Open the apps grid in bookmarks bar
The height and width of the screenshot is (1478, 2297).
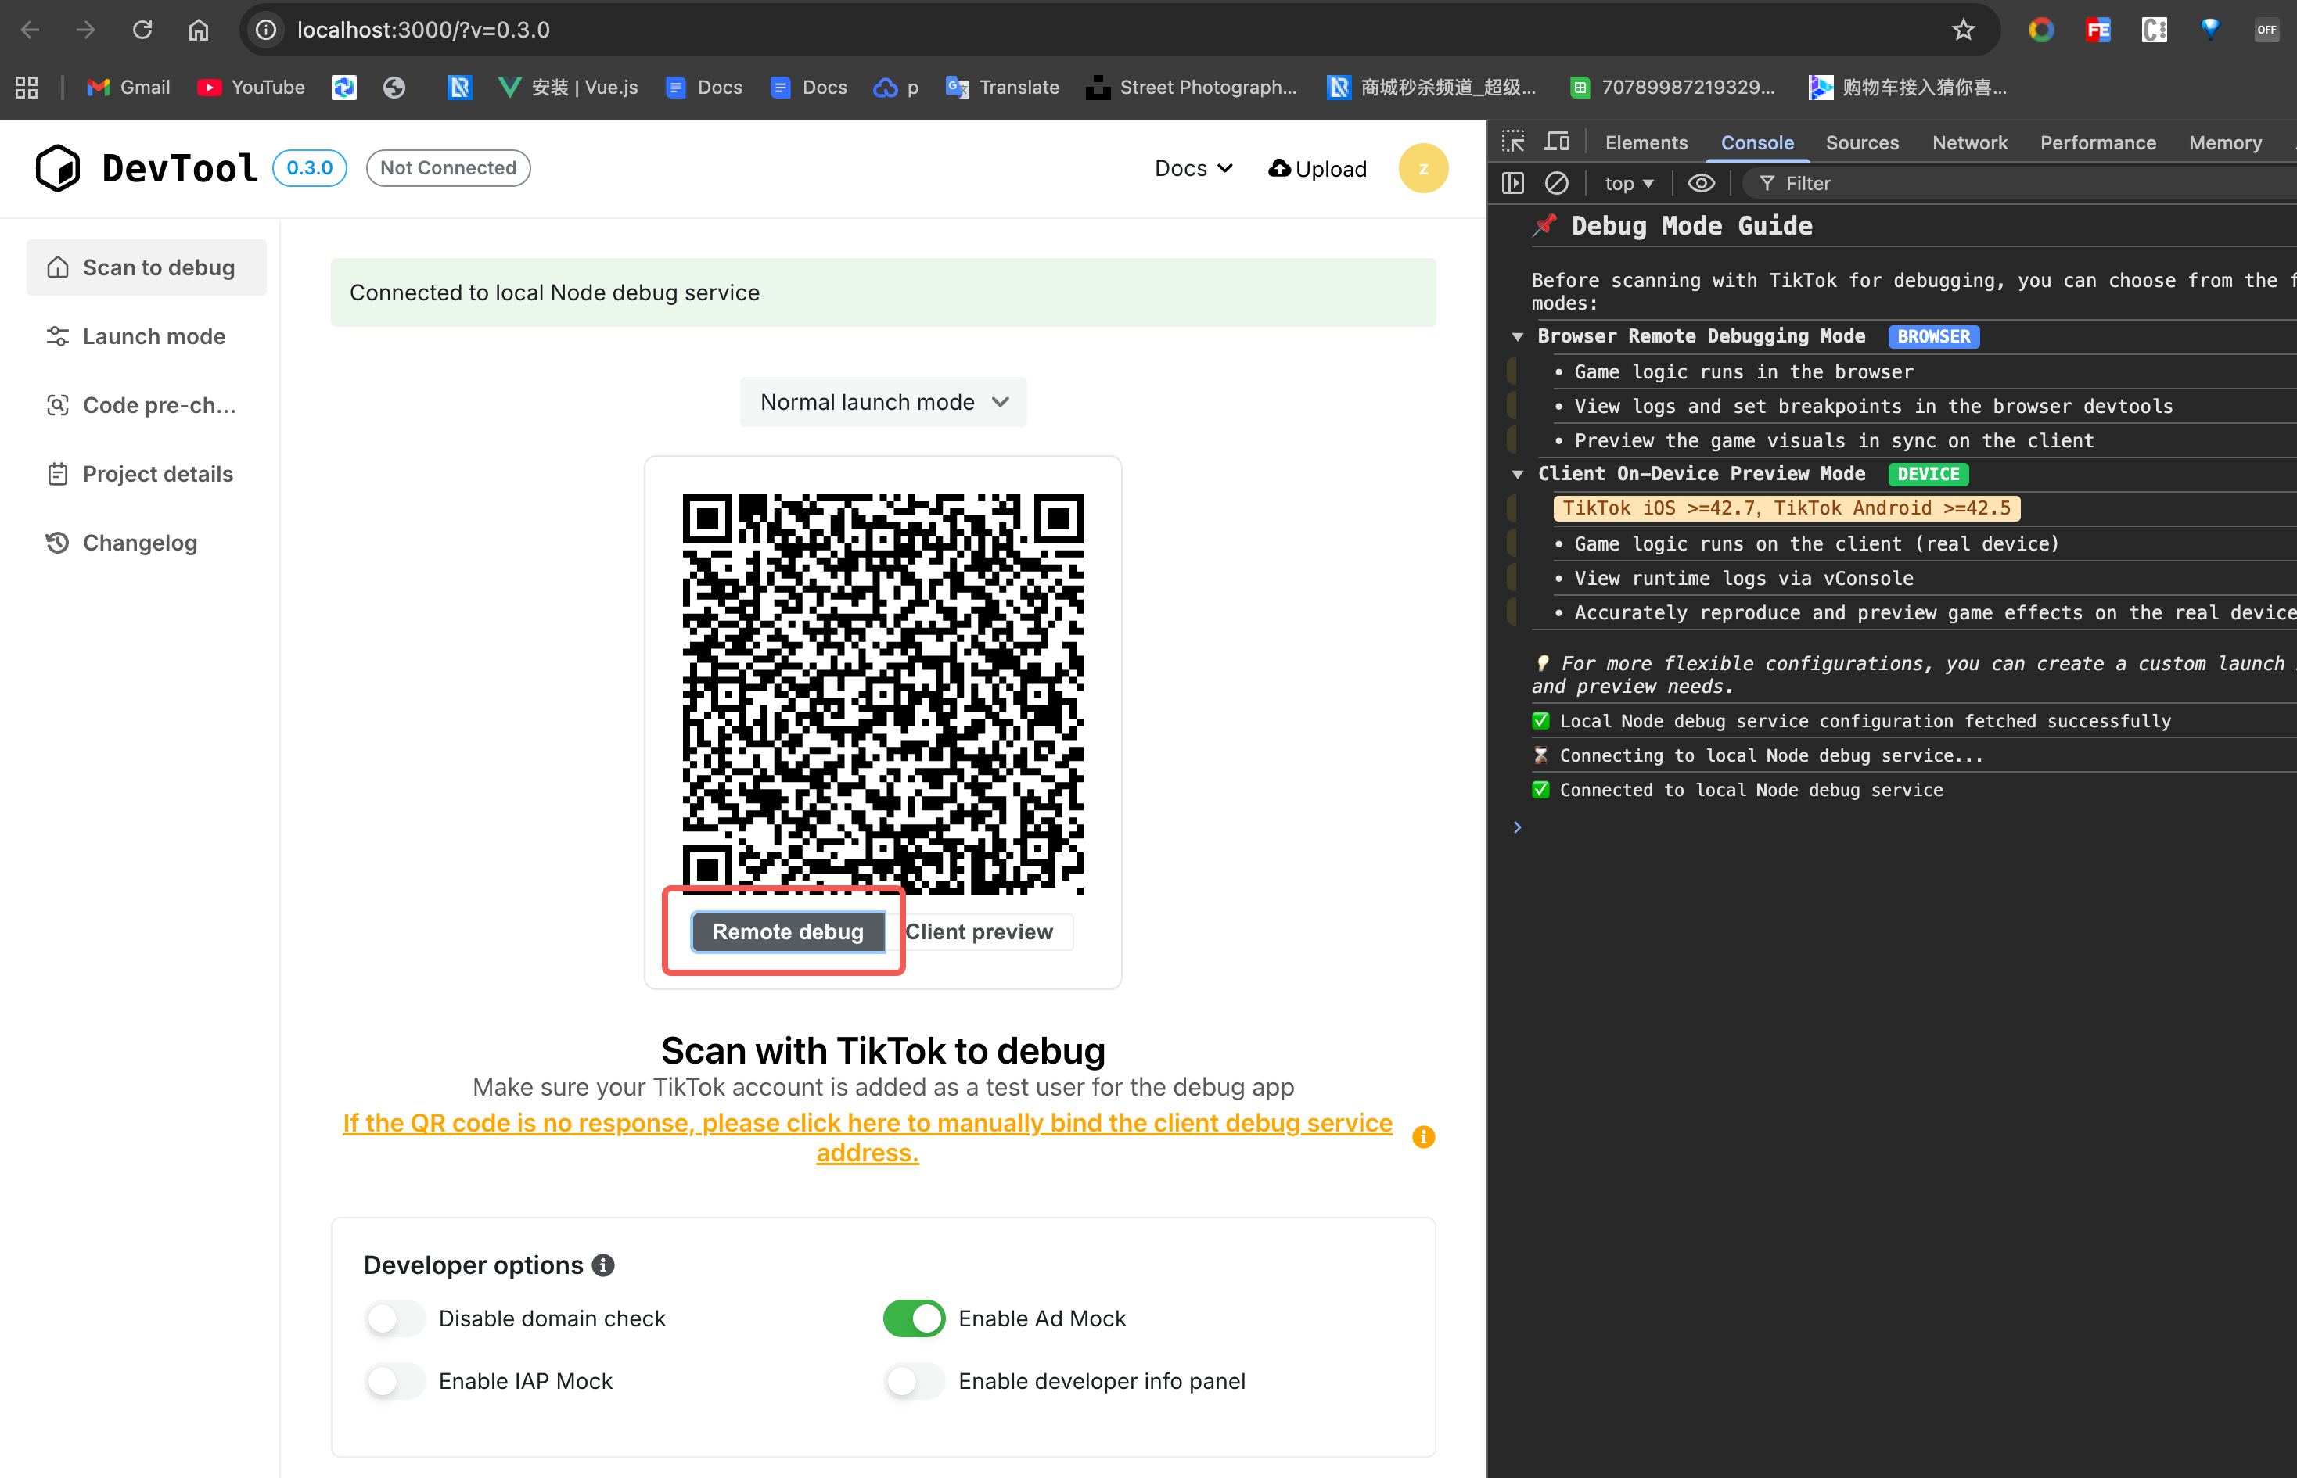27,88
